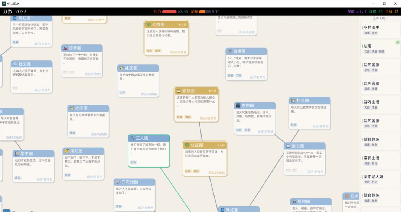Click the phone icon on 网红圈 card about 送外卖

15,18
